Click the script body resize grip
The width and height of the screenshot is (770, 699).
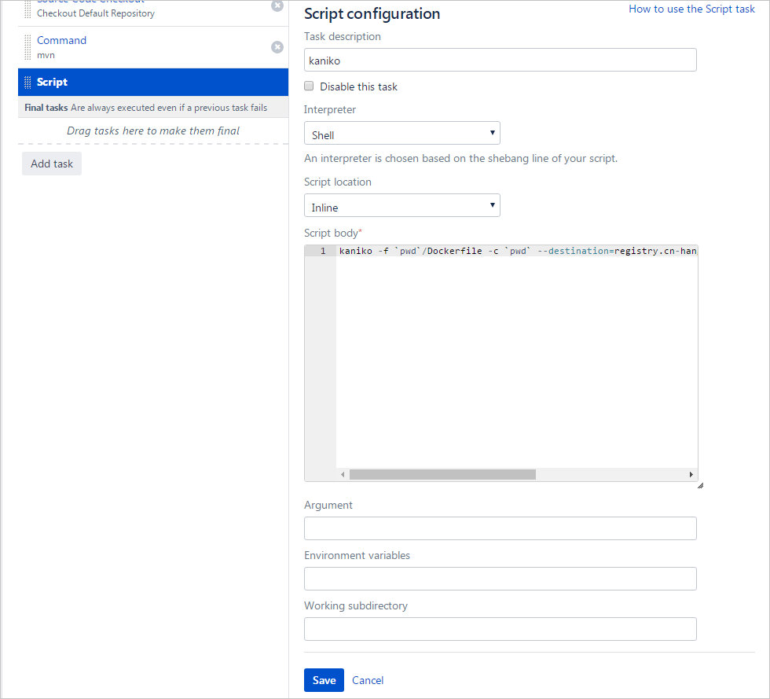point(700,485)
